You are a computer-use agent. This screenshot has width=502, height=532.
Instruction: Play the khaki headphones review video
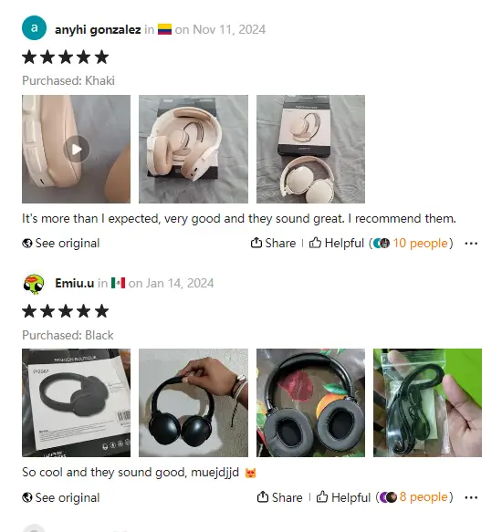click(77, 149)
